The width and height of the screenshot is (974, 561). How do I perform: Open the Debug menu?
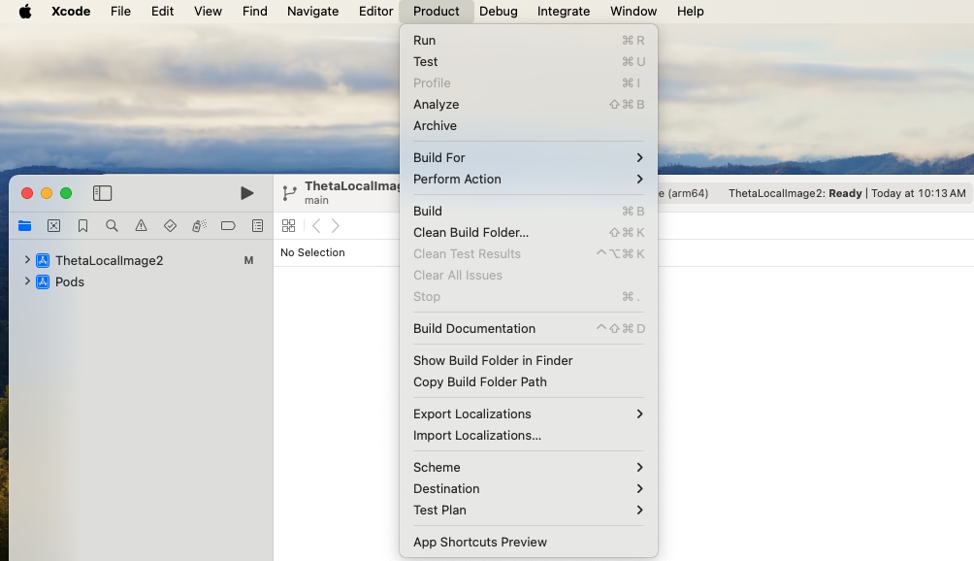(499, 12)
